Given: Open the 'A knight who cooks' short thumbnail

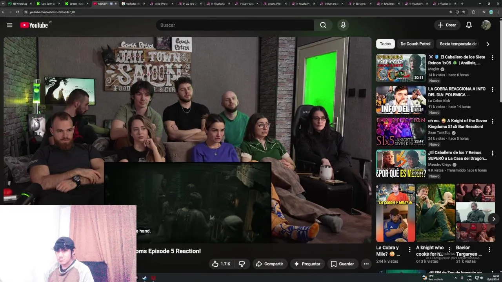Looking at the screenshot, I should [x=435, y=213].
